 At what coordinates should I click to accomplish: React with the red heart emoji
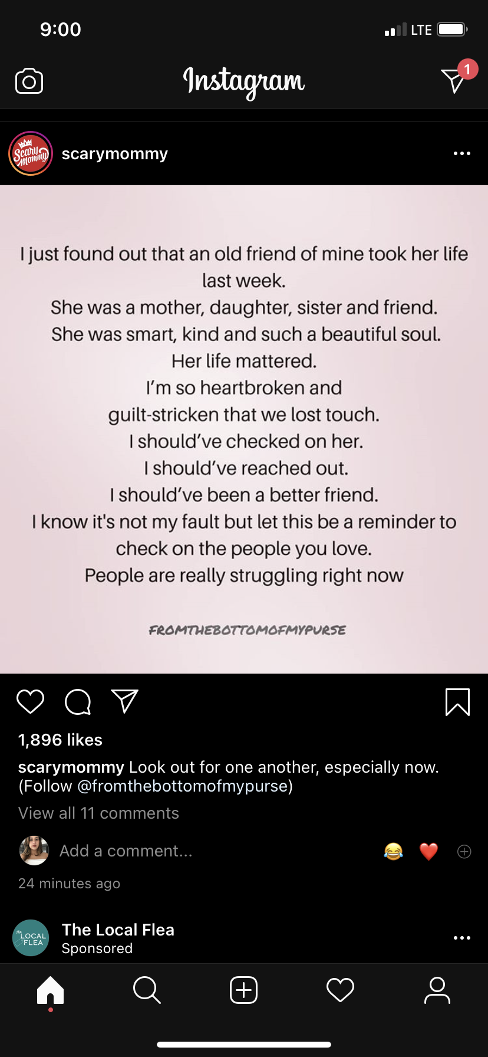(x=428, y=851)
